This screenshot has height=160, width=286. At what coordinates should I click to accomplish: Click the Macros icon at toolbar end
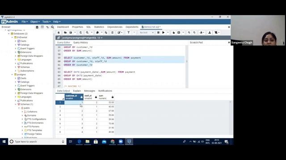[216, 32]
